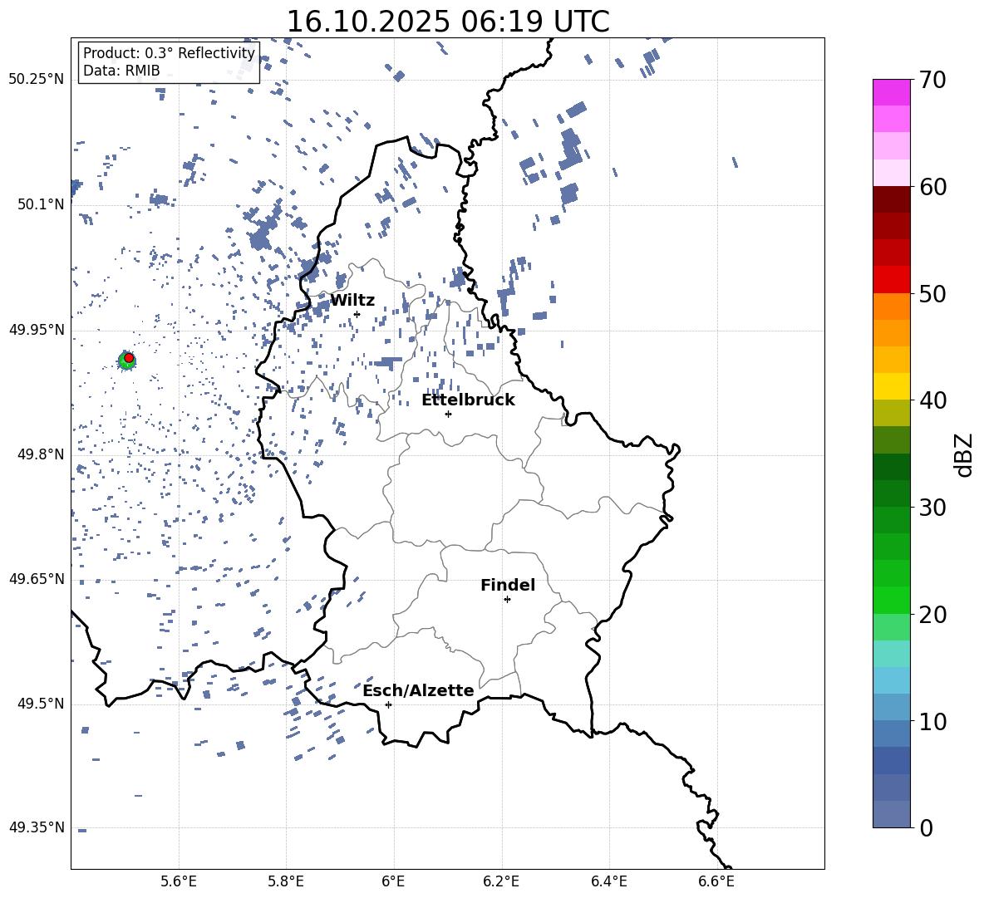Click the 0 dBZ colorbar label
This screenshot has width=984, height=898.
click(x=926, y=828)
